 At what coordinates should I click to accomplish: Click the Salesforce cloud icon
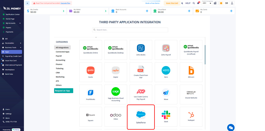[141, 114]
